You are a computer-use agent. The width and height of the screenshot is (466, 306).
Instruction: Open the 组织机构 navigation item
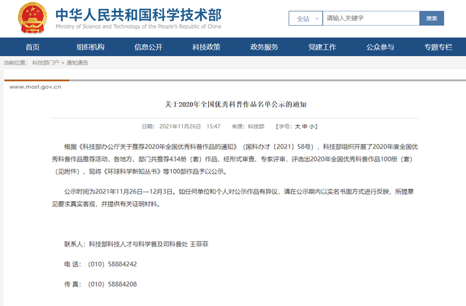[x=90, y=47]
